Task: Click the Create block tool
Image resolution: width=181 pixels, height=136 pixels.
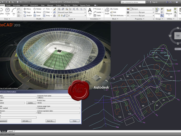Action: point(114,9)
